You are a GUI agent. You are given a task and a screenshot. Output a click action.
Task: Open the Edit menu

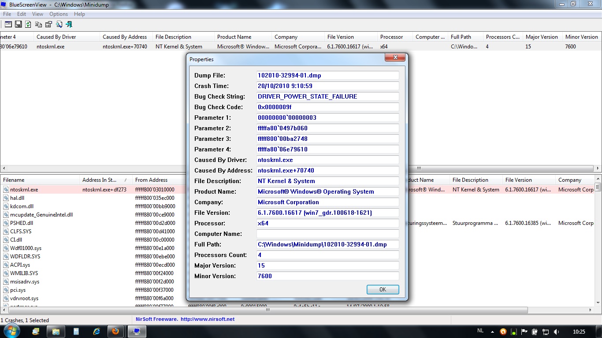(x=22, y=14)
